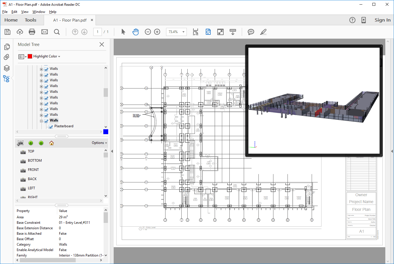Click the Sign In button
This screenshot has width=394, height=264.
(382, 20)
